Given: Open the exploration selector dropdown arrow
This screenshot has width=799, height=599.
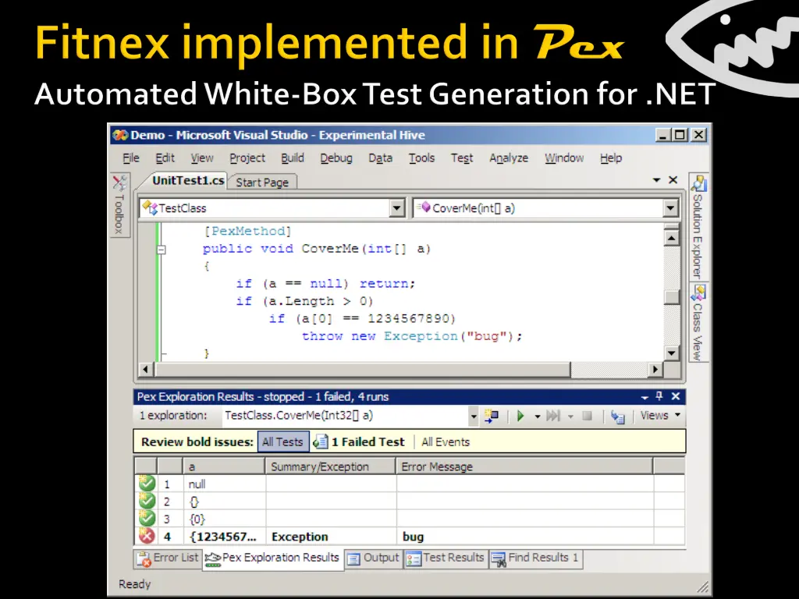Looking at the screenshot, I should (x=474, y=416).
